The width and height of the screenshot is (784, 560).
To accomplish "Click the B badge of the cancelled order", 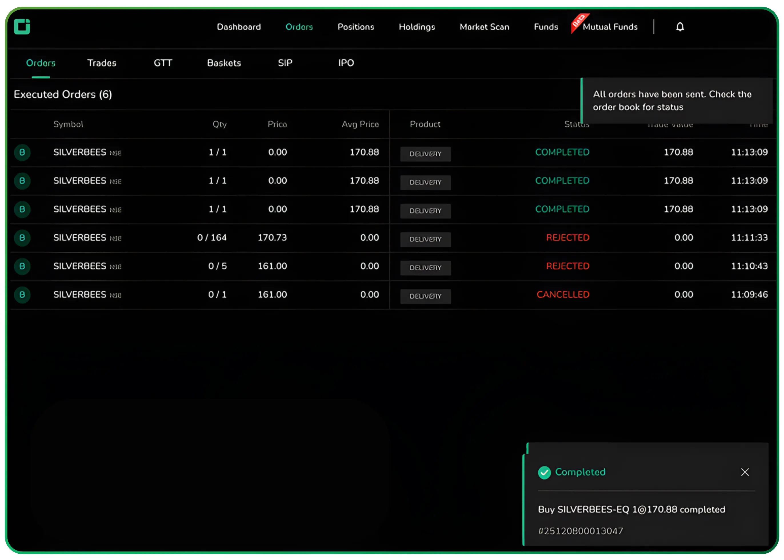I will tap(22, 295).
